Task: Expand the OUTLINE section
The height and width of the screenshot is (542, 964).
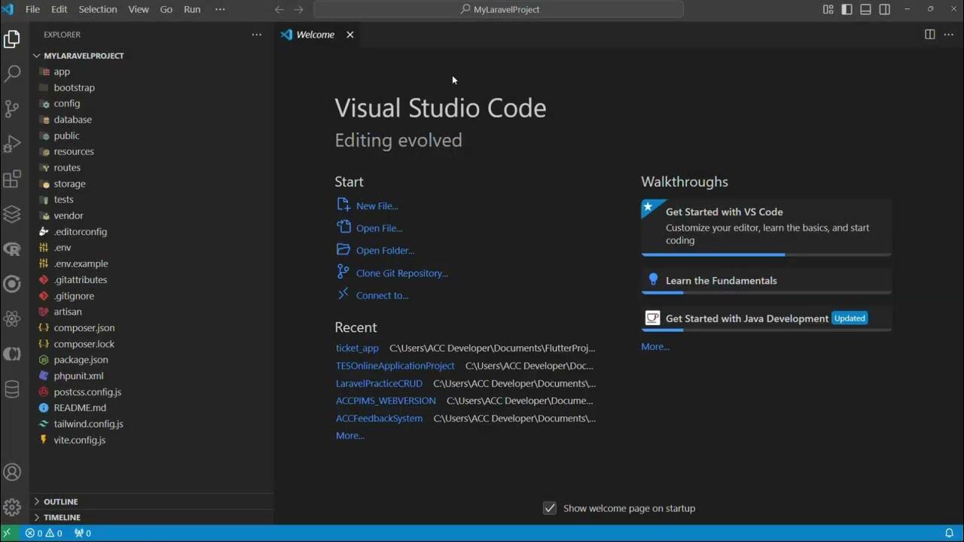Action: tap(60, 501)
